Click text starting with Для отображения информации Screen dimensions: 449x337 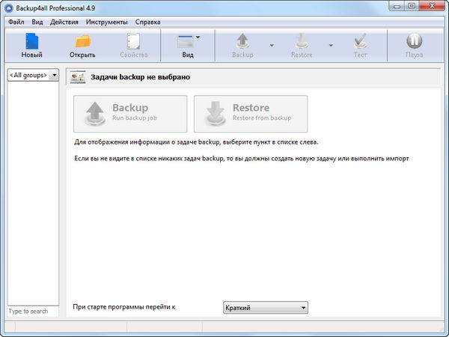pyautogui.click(x=196, y=142)
